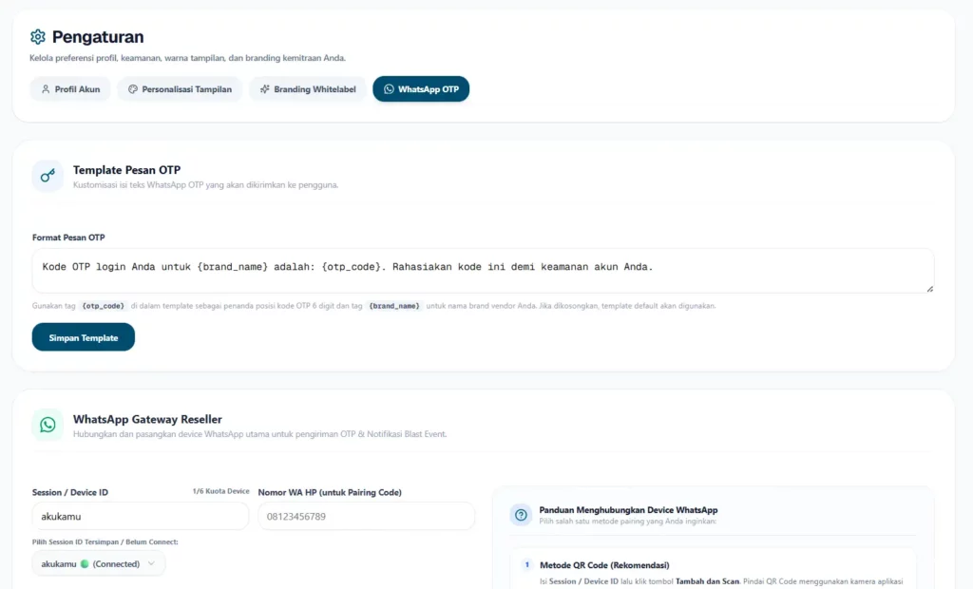The width and height of the screenshot is (973, 589).
Task: Click the Pengaturan gear icon
Action: [38, 37]
